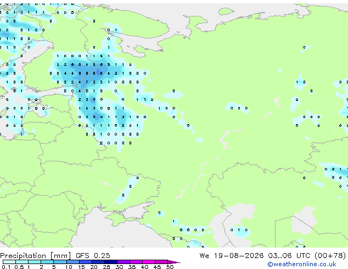This screenshot has width=348, height=269.
Task: Select the 'Precipitation [mm]' title text
Action: coord(36,256)
